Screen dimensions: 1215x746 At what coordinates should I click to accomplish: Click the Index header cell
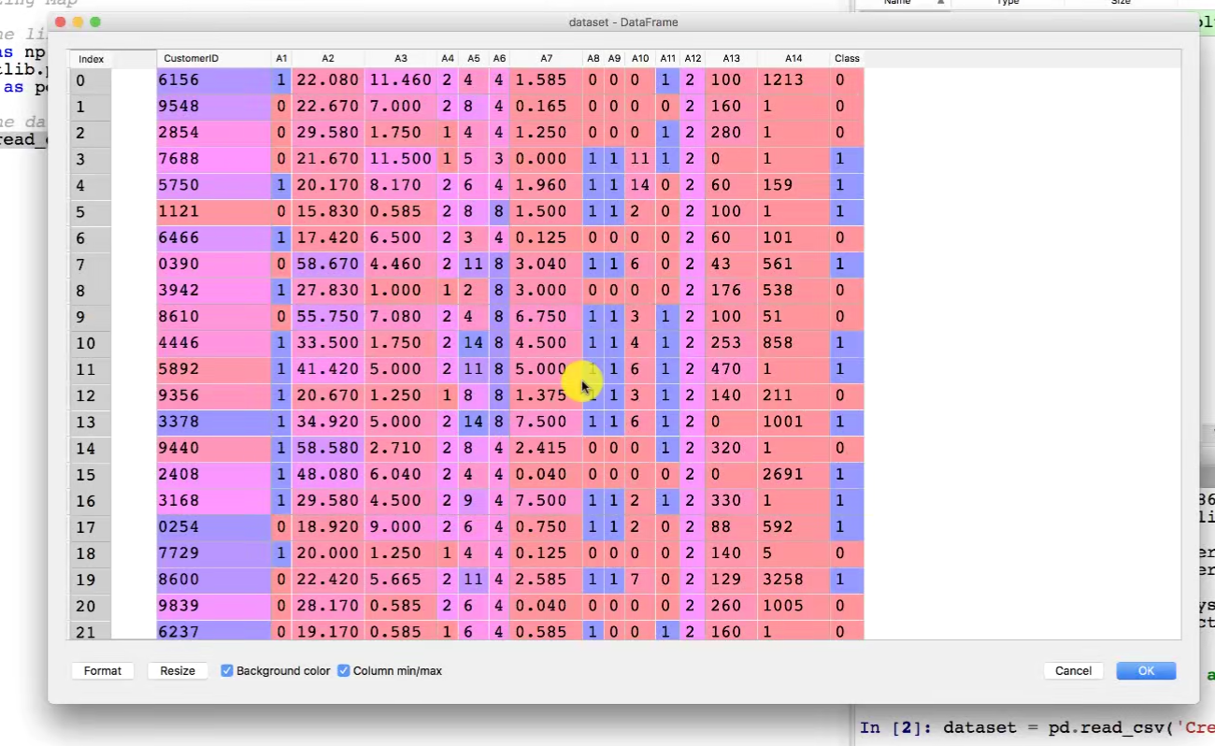pos(92,59)
